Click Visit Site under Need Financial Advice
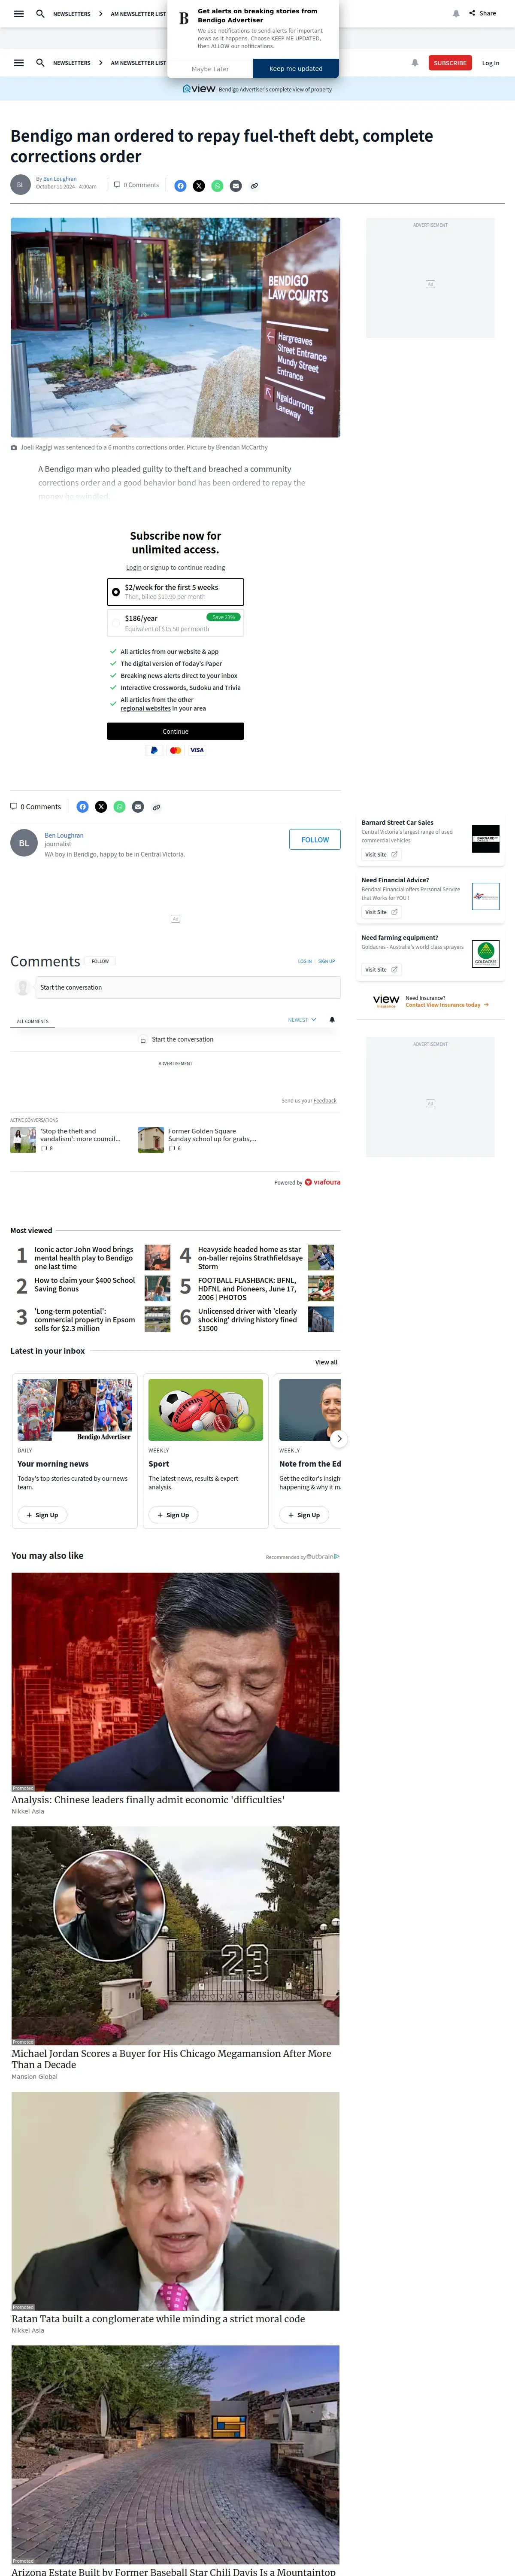The image size is (515, 2576). 381,912
